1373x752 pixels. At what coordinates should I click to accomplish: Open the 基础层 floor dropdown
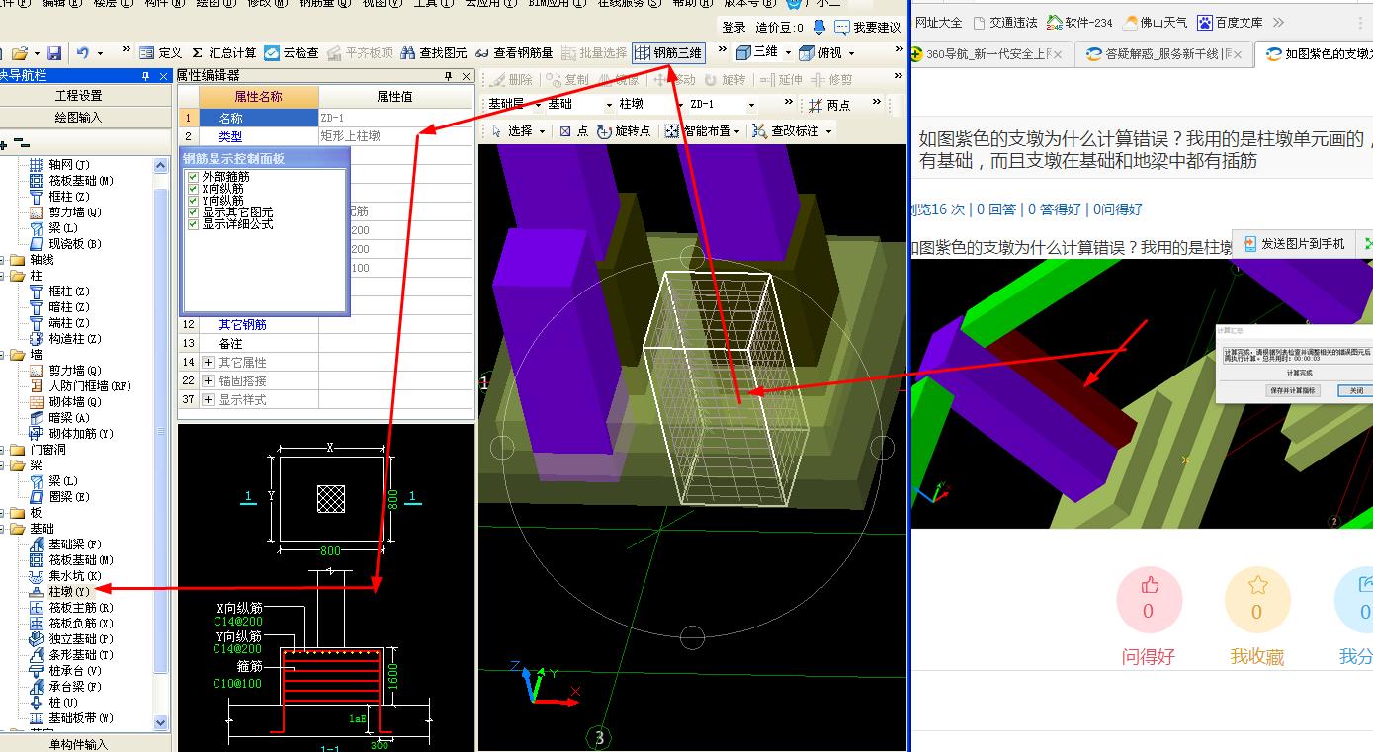pyautogui.click(x=538, y=105)
